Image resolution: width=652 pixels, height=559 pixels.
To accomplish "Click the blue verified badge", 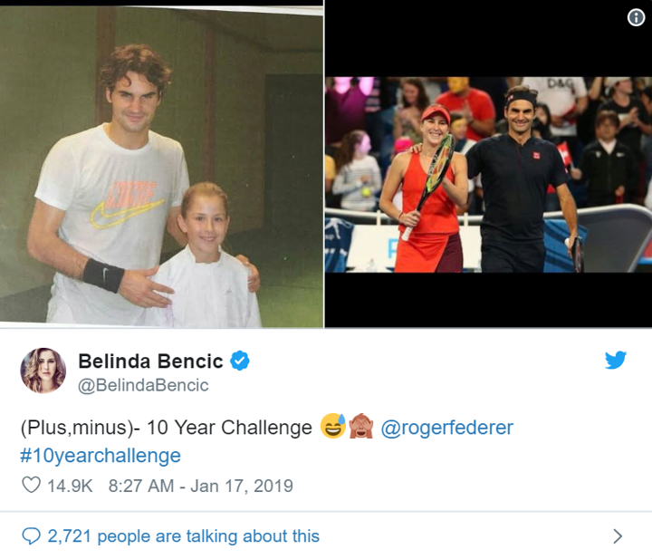I will pyautogui.click(x=240, y=361).
